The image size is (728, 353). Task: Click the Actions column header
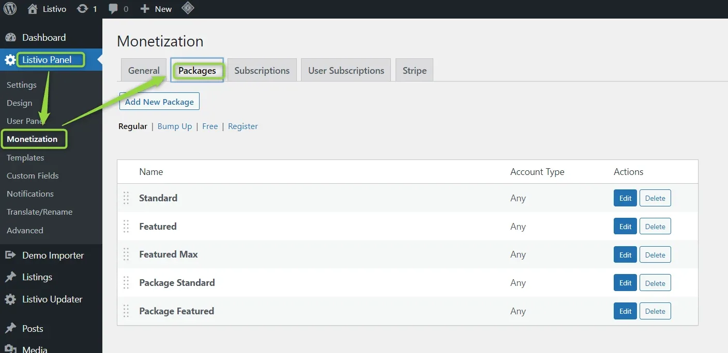click(x=628, y=172)
